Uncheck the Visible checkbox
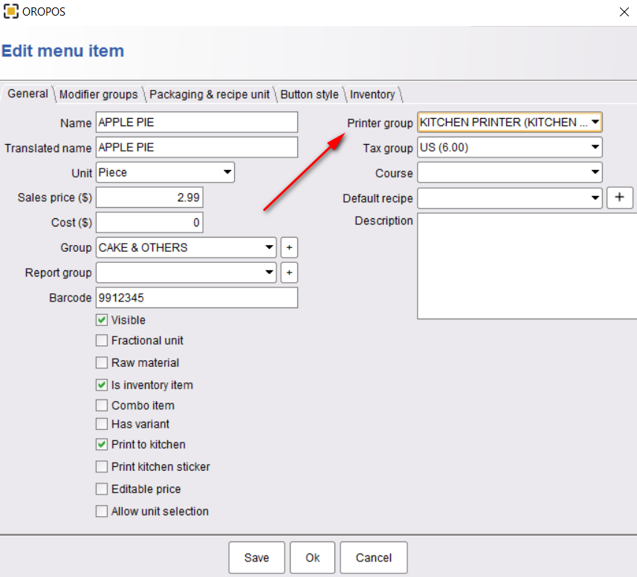The height and width of the screenshot is (577, 637). click(102, 320)
